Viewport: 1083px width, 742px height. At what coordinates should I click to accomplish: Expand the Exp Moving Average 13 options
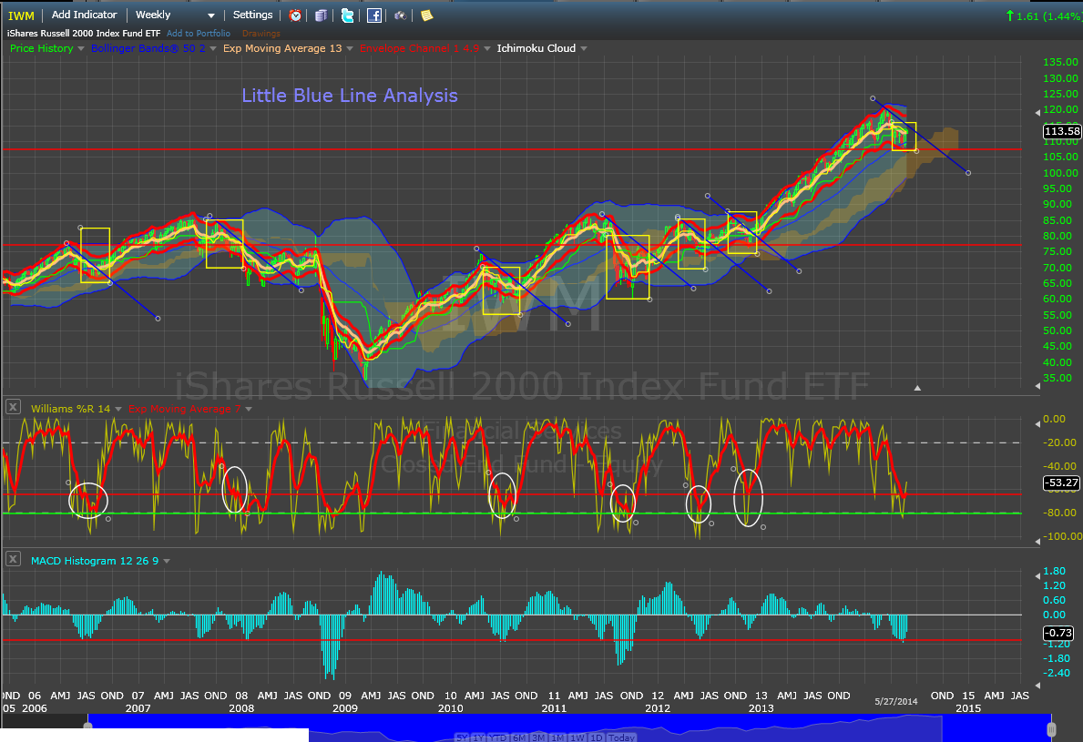(350, 49)
